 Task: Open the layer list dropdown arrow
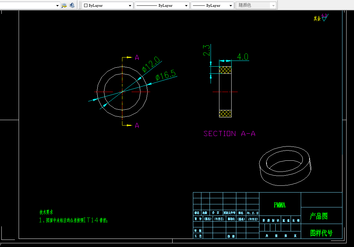(x=57, y=6)
